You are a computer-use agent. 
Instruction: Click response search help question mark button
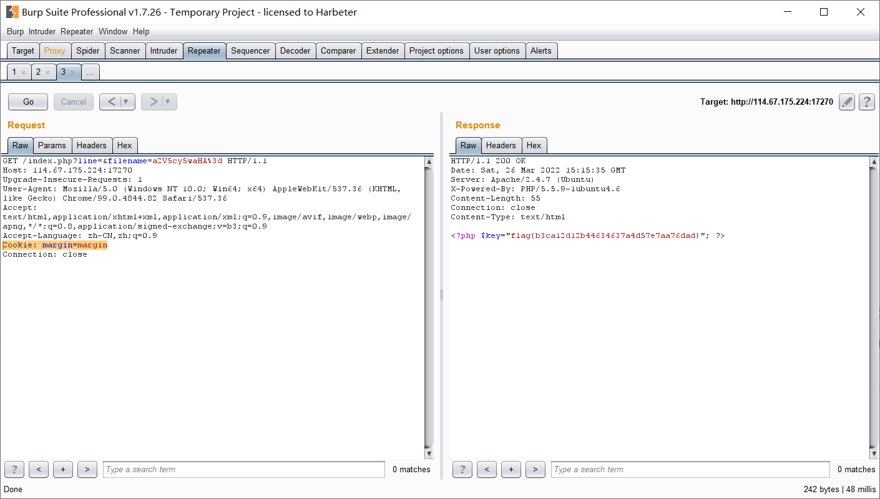tap(462, 470)
